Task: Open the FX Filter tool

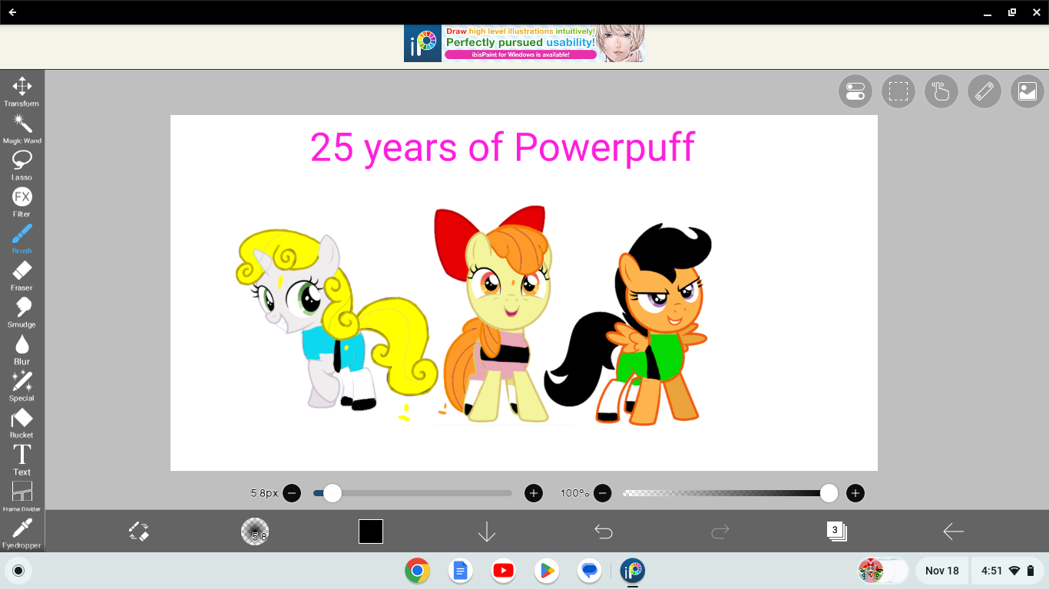Action: tap(22, 202)
